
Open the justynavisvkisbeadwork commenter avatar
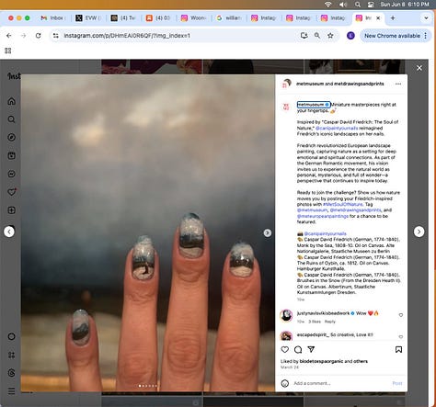click(286, 315)
